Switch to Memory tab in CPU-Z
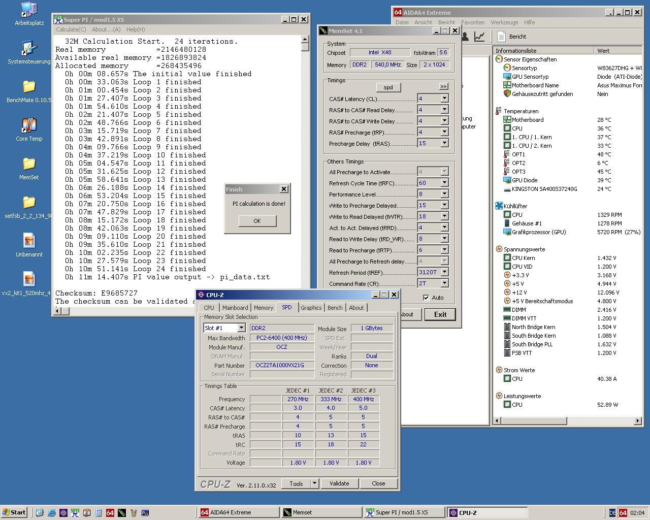650x520 pixels. (x=264, y=308)
